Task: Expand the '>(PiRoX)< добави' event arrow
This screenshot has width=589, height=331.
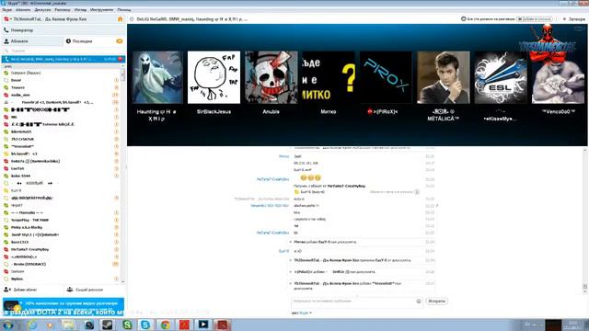Action: (x=291, y=272)
